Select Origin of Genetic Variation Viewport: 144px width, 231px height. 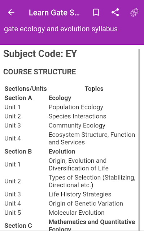(86, 204)
